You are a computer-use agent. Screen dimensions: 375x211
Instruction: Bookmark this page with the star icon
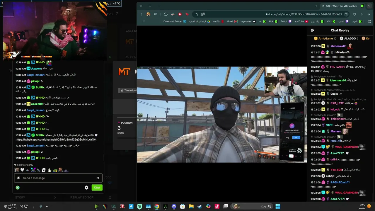197,14
